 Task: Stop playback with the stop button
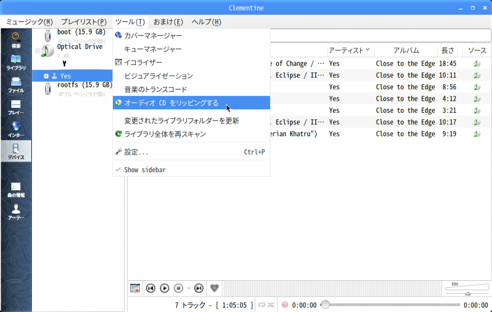(x=178, y=288)
